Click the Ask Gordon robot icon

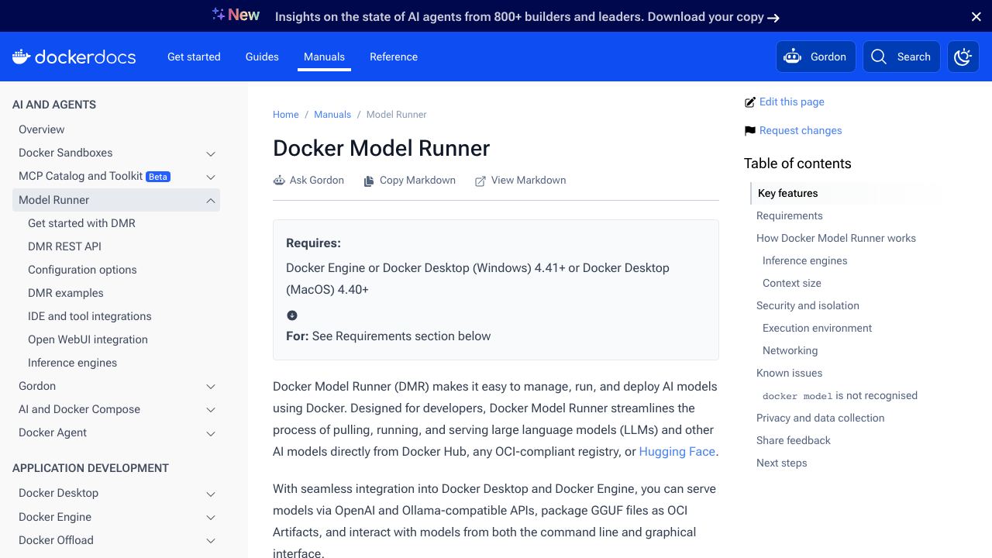coord(279,181)
